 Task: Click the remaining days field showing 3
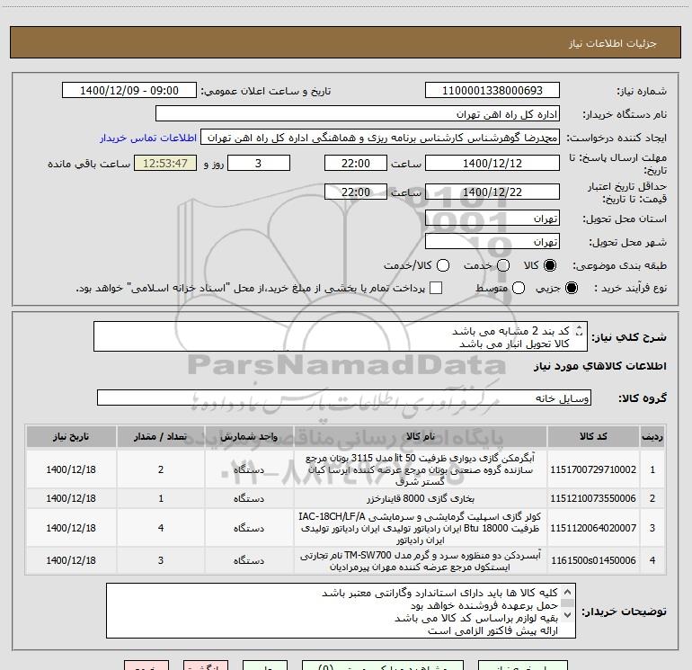tap(259, 163)
